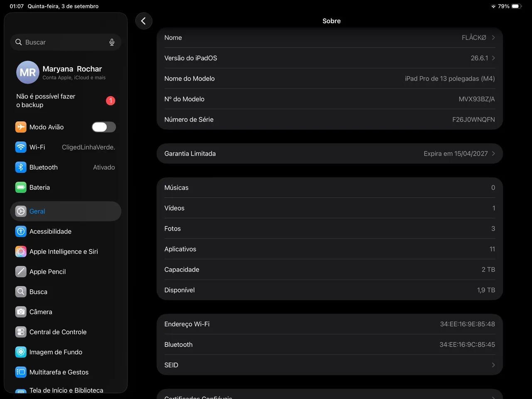This screenshot has height=399, width=532.
Task: Open the Nome FLÅCKØ row
Action: point(330,37)
